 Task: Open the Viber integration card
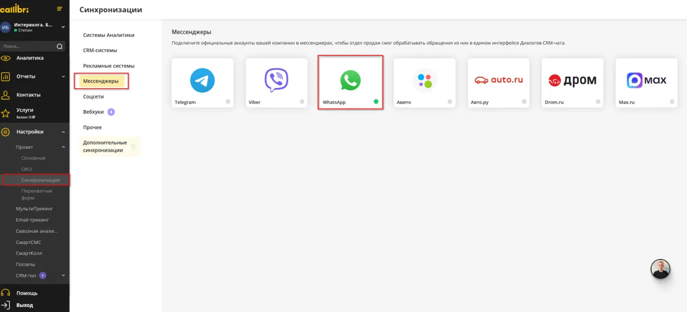[x=276, y=79]
